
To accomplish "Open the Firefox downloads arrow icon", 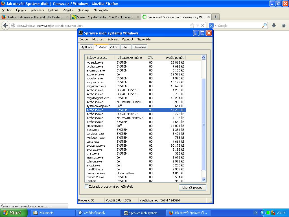I will point(273,25).
